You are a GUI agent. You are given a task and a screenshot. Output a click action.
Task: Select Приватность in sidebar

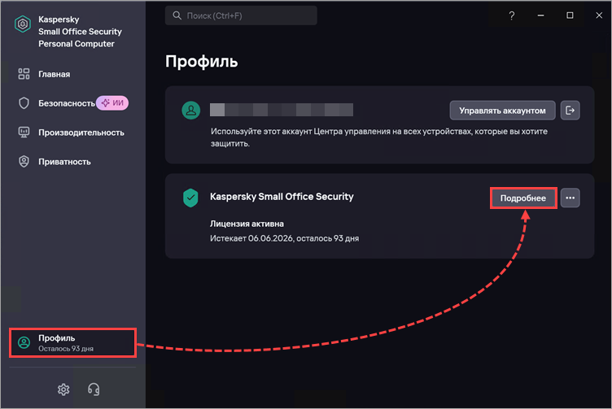coord(64,162)
